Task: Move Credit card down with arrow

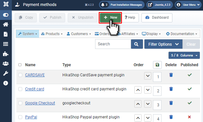Action: coord(148,90)
